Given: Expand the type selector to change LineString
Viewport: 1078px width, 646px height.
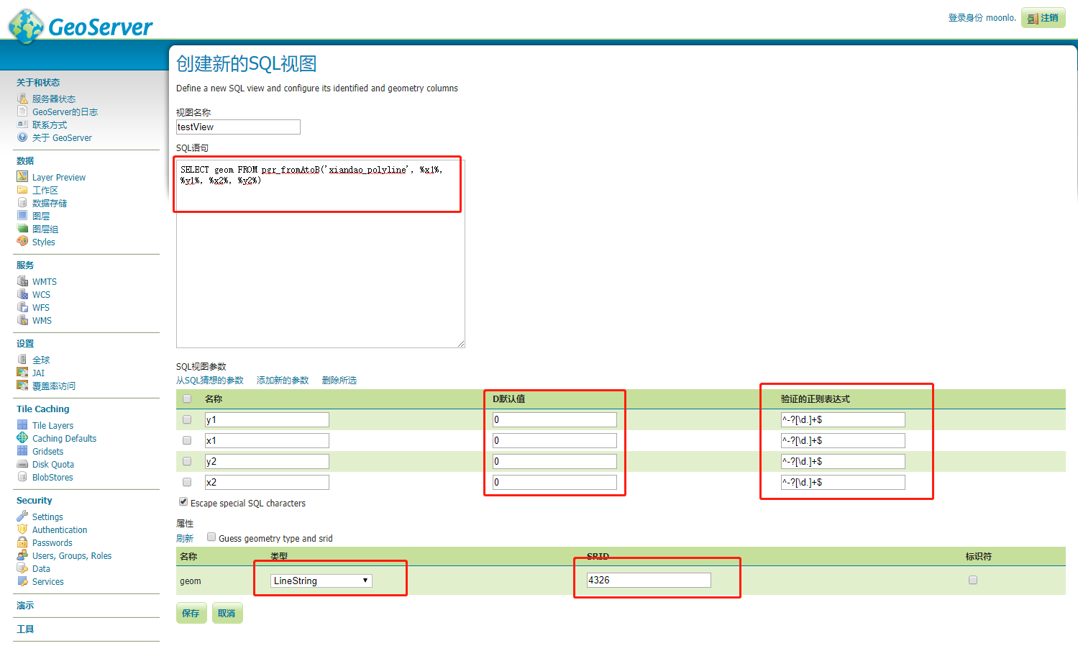Looking at the screenshot, I should click(365, 580).
